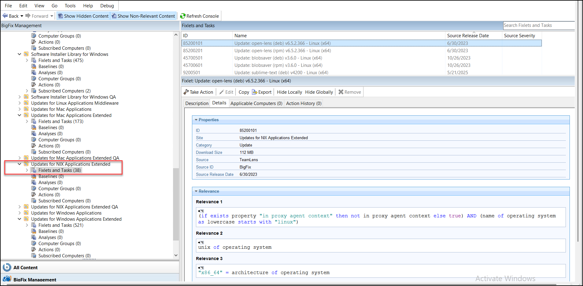This screenshot has height=286, width=583.
Task: Open the View menu
Action: [x=39, y=5]
